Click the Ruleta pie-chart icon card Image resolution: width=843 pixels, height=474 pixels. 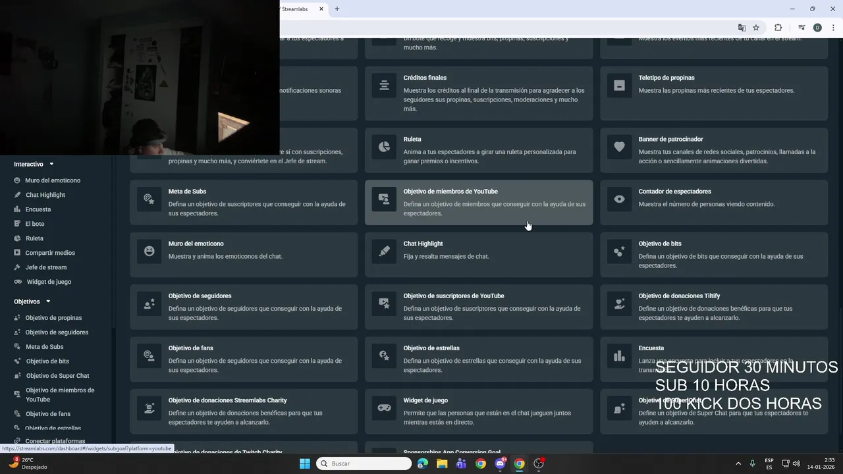pyautogui.click(x=479, y=150)
